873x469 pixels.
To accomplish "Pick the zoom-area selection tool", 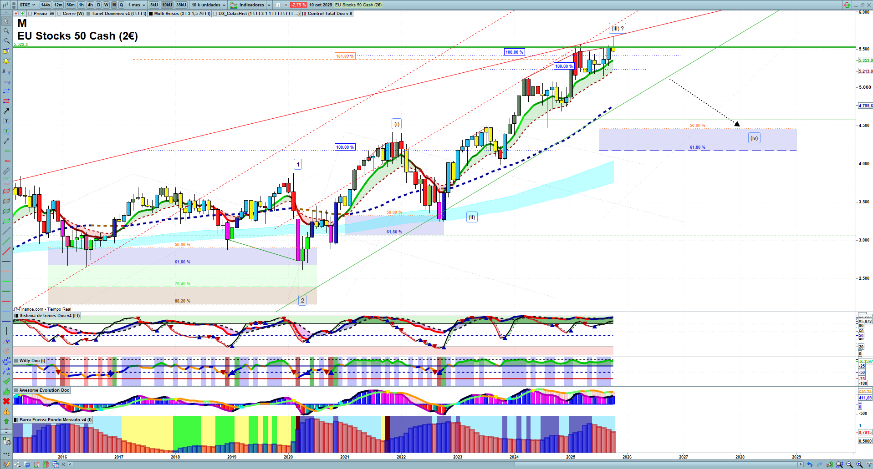I will [x=6, y=41].
